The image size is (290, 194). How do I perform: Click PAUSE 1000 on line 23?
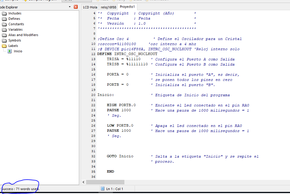click(x=119, y=110)
